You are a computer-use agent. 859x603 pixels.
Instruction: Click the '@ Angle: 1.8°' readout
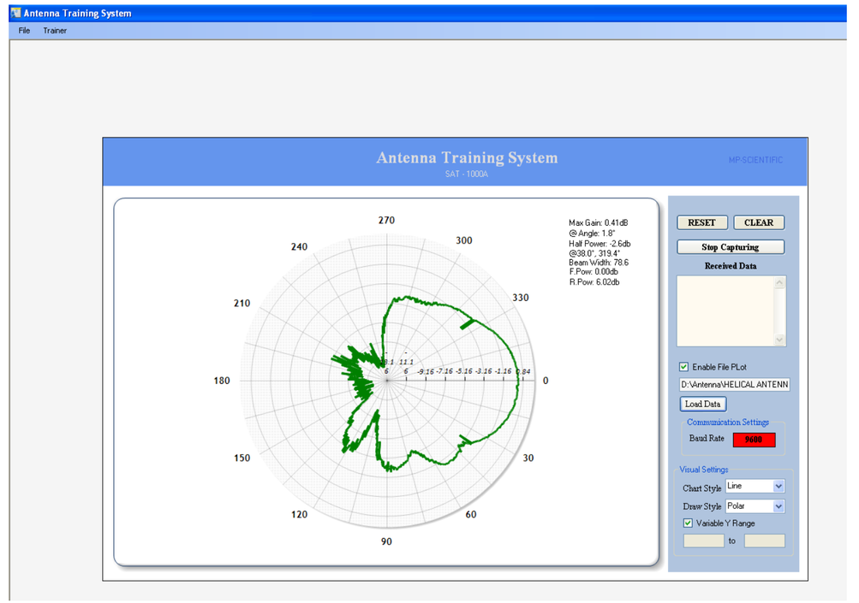pyautogui.click(x=592, y=234)
